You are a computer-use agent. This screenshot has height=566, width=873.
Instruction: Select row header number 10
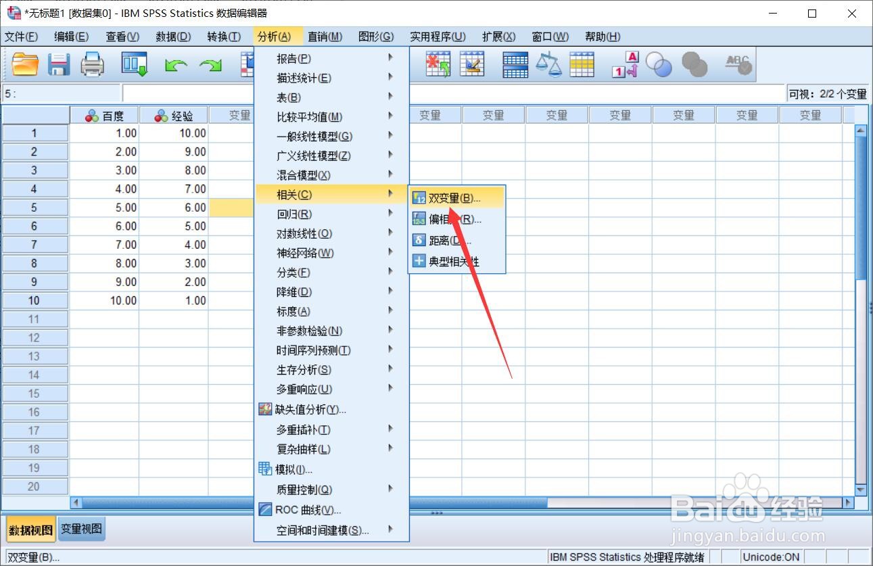pos(34,300)
